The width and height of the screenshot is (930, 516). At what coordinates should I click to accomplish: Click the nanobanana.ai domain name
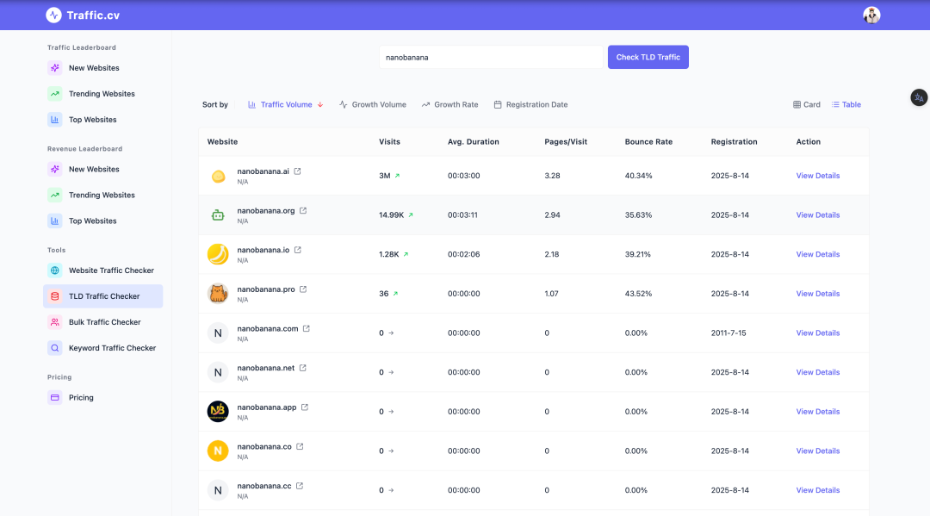263,171
